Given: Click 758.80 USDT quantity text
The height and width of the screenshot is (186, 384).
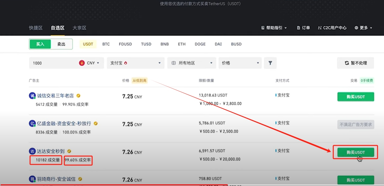Looking at the screenshot, I should (x=210, y=179).
